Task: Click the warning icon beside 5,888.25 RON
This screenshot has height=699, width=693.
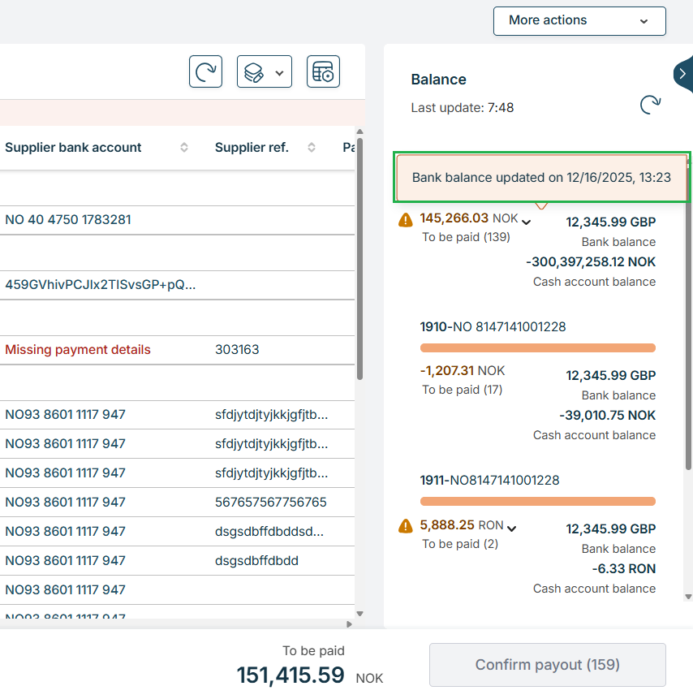Action: pyautogui.click(x=405, y=526)
